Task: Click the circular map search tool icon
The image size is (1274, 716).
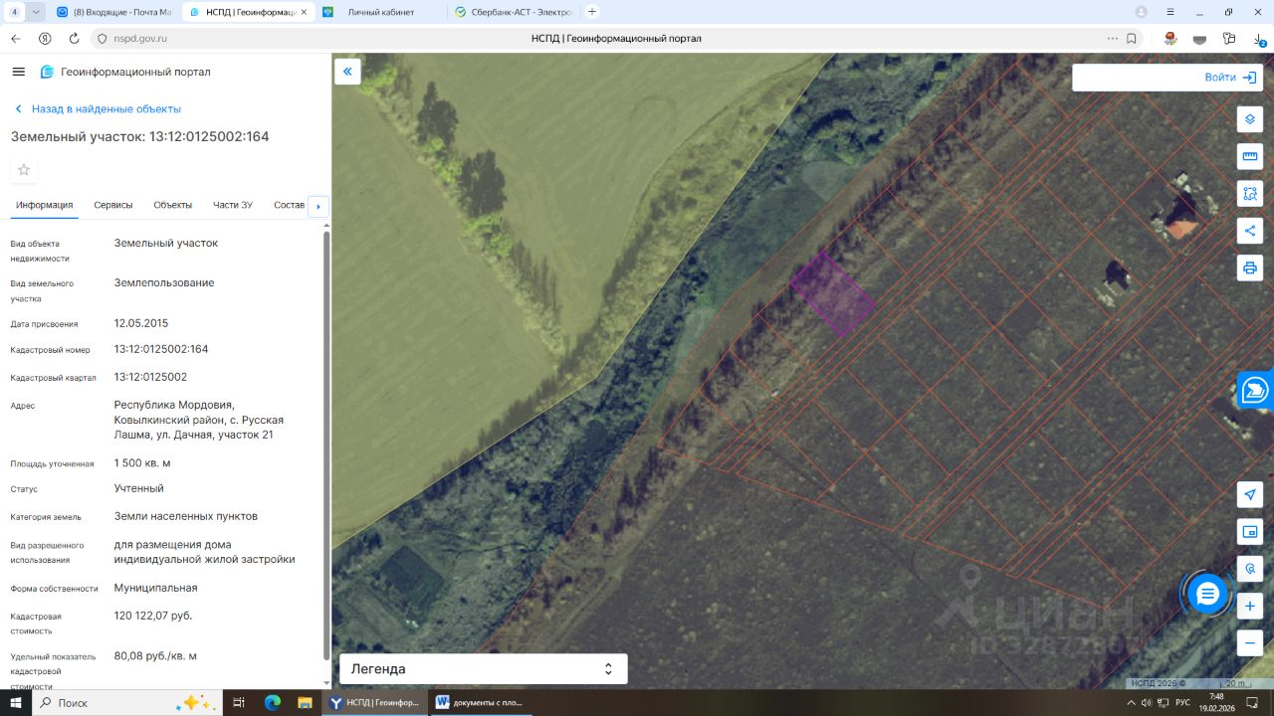Action: [x=1250, y=569]
